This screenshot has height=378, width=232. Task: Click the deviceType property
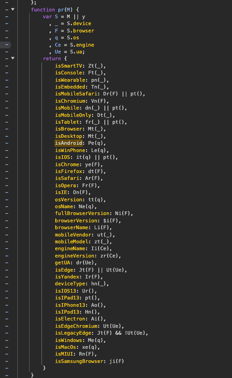(x=70, y=284)
